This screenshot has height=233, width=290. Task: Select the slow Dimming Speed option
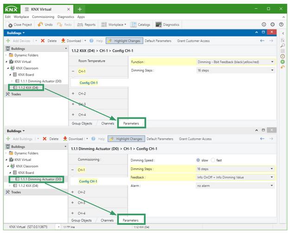click(x=199, y=161)
